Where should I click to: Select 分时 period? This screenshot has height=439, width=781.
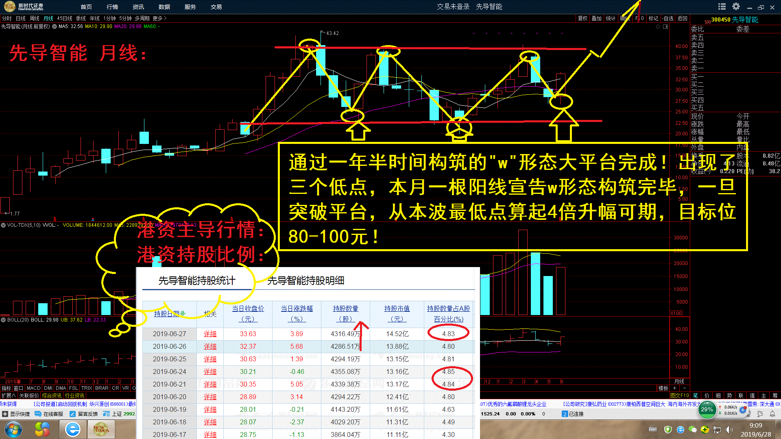click(x=7, y=18)
